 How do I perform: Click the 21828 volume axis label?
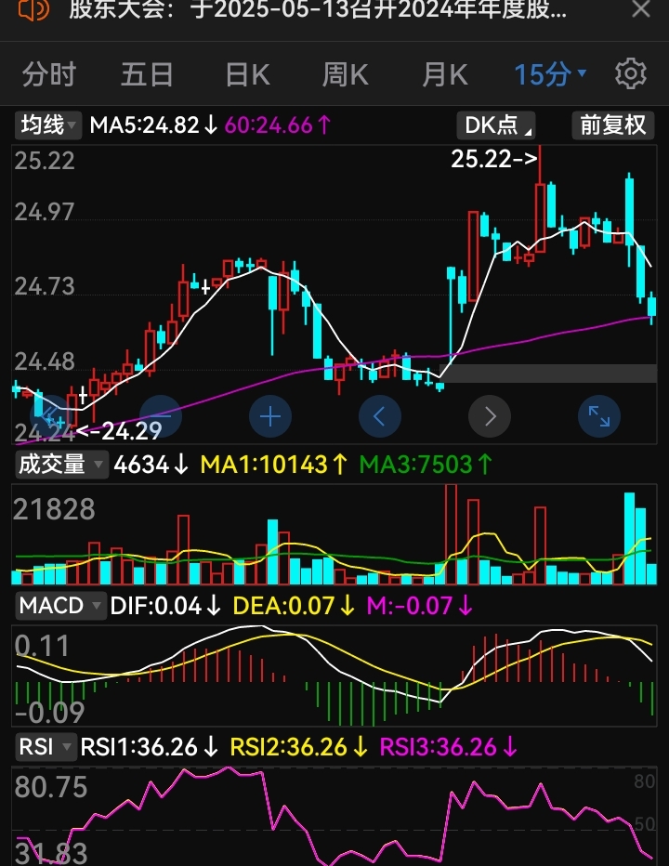point(54,509)
